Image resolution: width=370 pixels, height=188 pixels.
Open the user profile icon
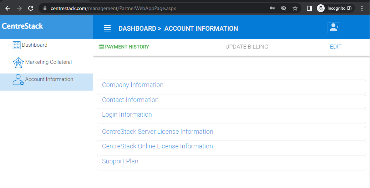[x=334, y=28]
